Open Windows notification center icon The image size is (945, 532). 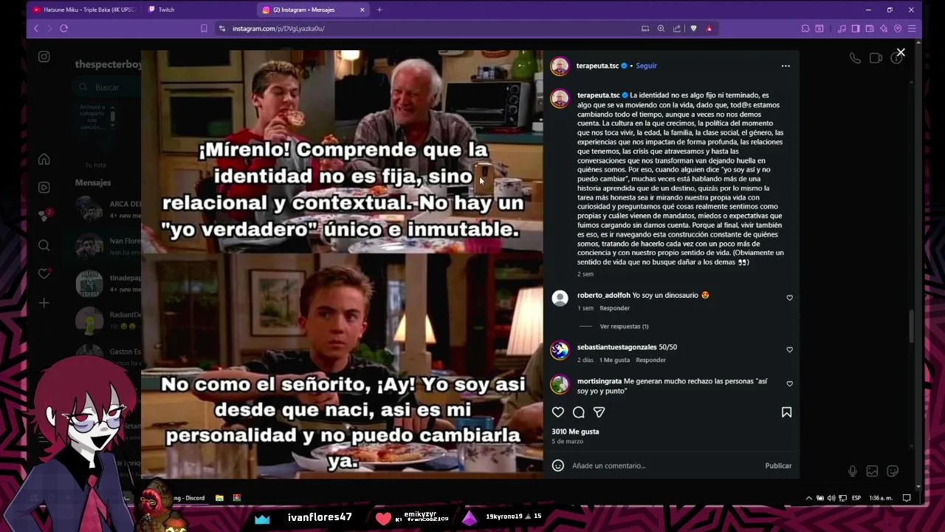(x=907, y=498)
